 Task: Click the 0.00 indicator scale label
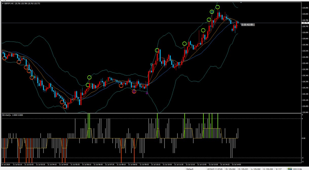(x=304, y=138)
